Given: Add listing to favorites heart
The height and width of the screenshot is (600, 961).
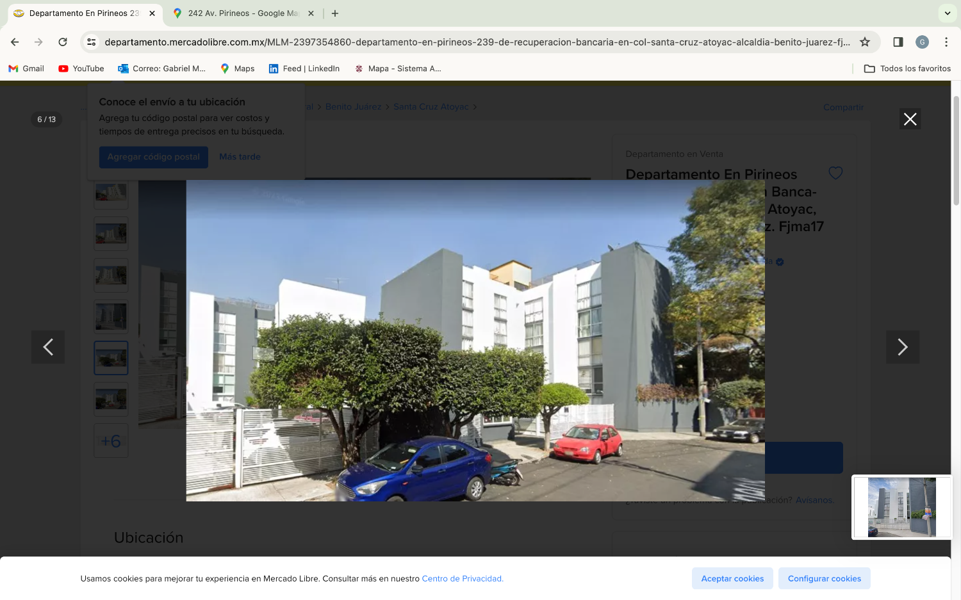Looking at the screenshot, I should click(835, 173).
